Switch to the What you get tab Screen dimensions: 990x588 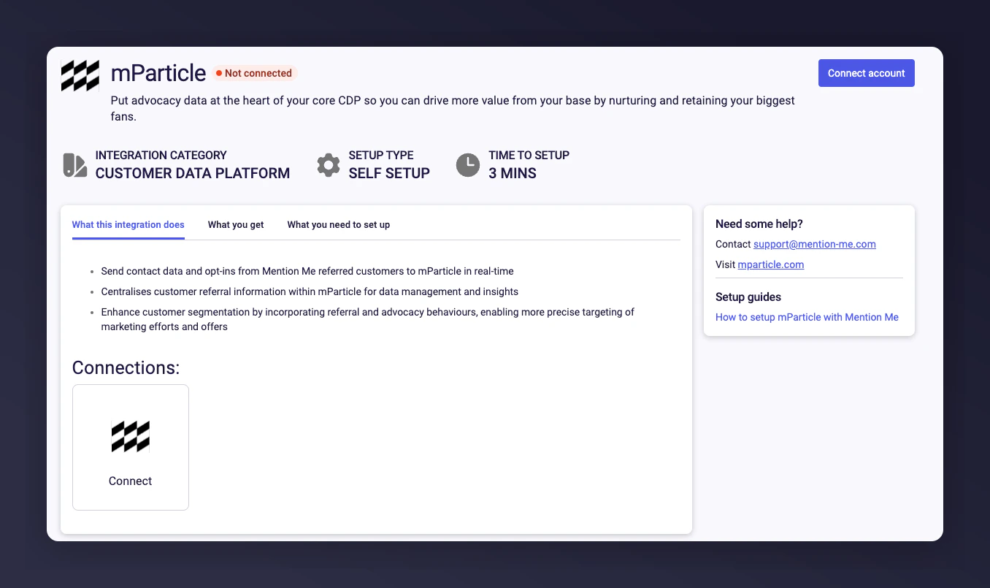pos(236,225)
